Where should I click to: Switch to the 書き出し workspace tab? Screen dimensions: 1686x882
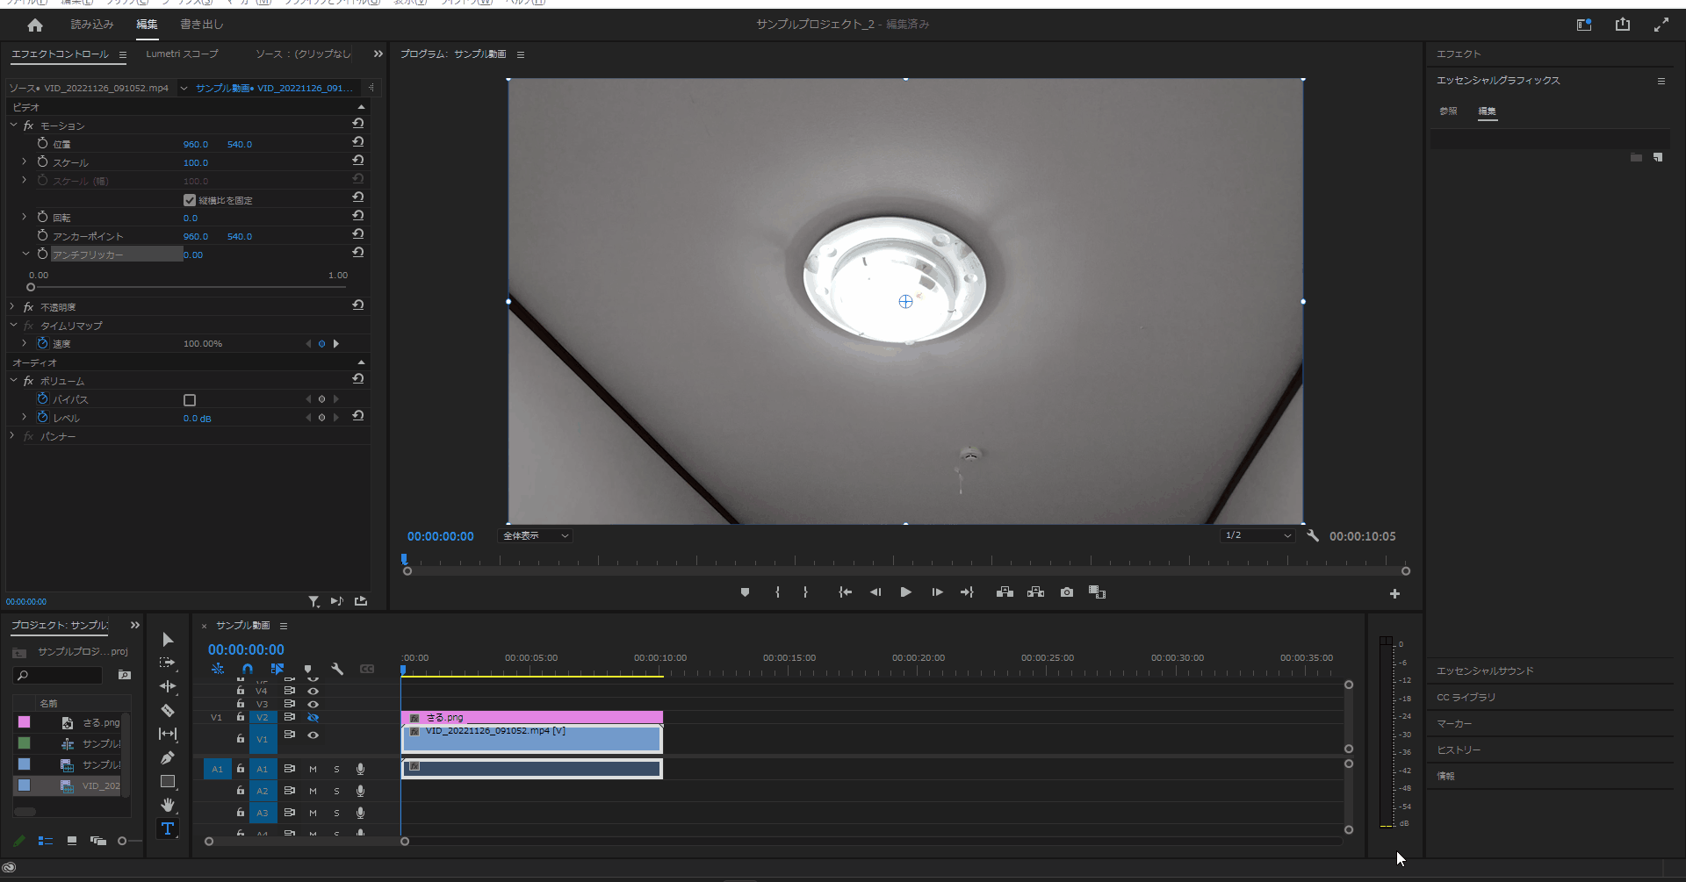coord(201,25)
